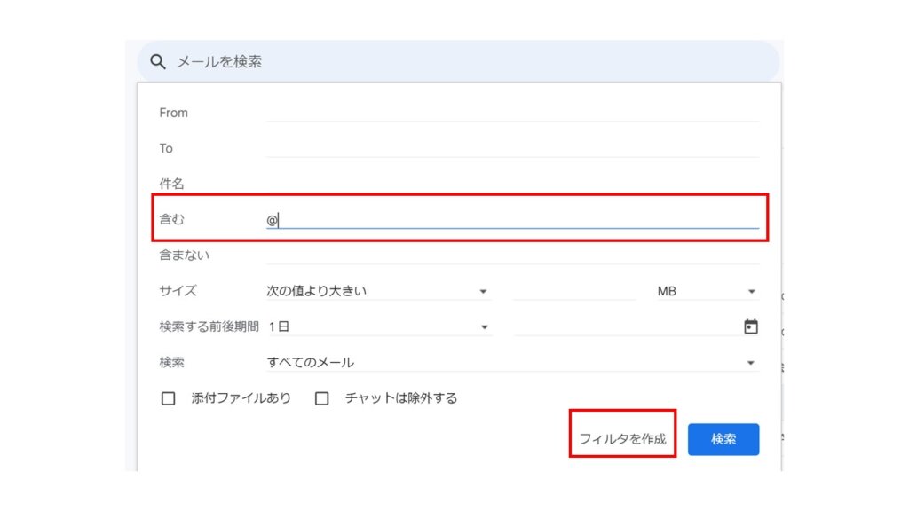Click the date input beside the calendar
909x511 pixels.
pyautogui.click(x=626, y=326)
